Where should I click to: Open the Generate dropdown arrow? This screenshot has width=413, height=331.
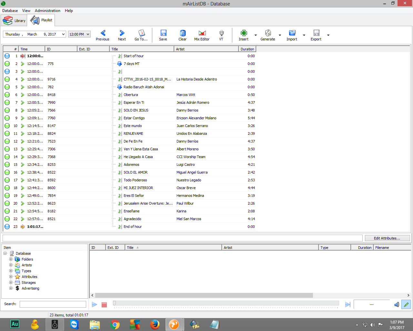[280, 35]
